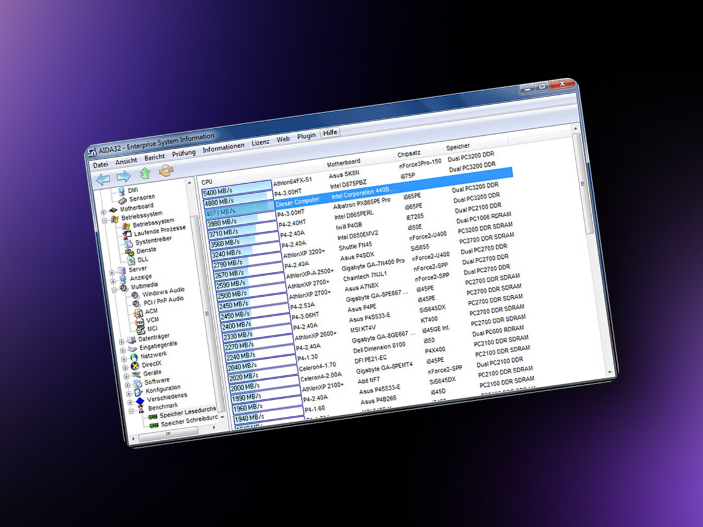Click the Speicher Schreibdurc memory icon
703x527 pixels.
tap(154, 425)
